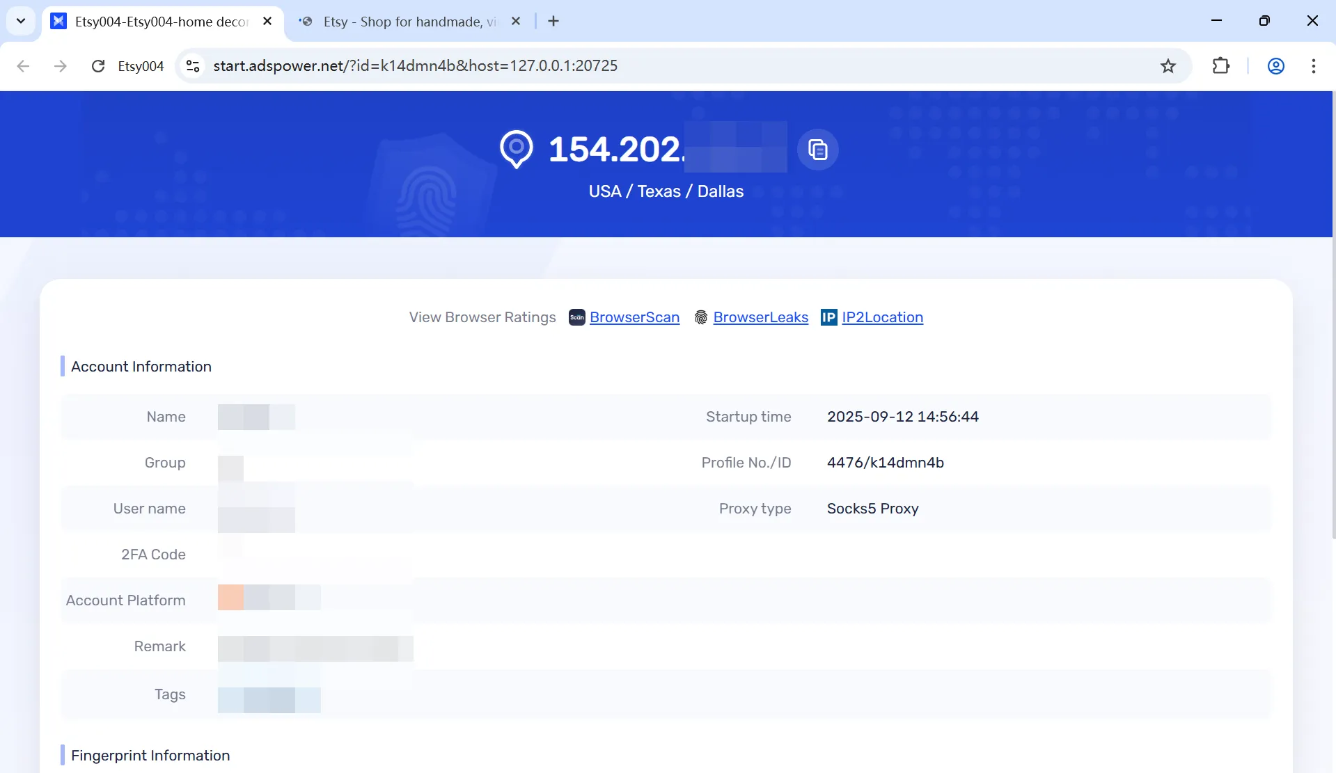The width and height of the screenshot is (1336, 773).
Task: Open the BrowserScan link
Action: pyautogui.click(x=634, y=317)
